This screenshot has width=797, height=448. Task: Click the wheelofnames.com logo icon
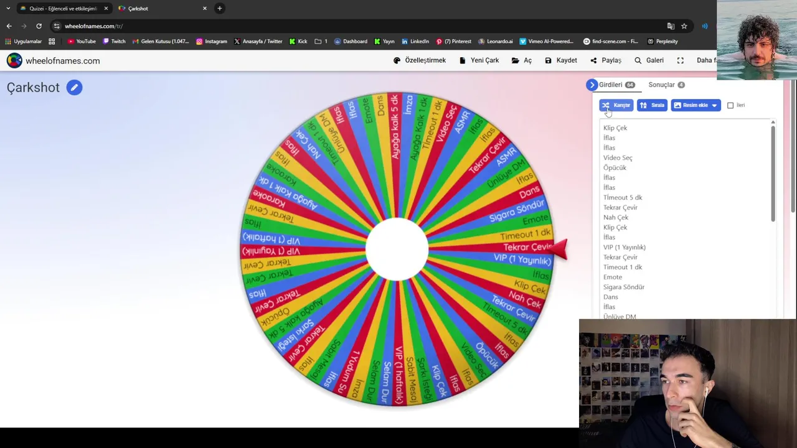coord(14,60)
